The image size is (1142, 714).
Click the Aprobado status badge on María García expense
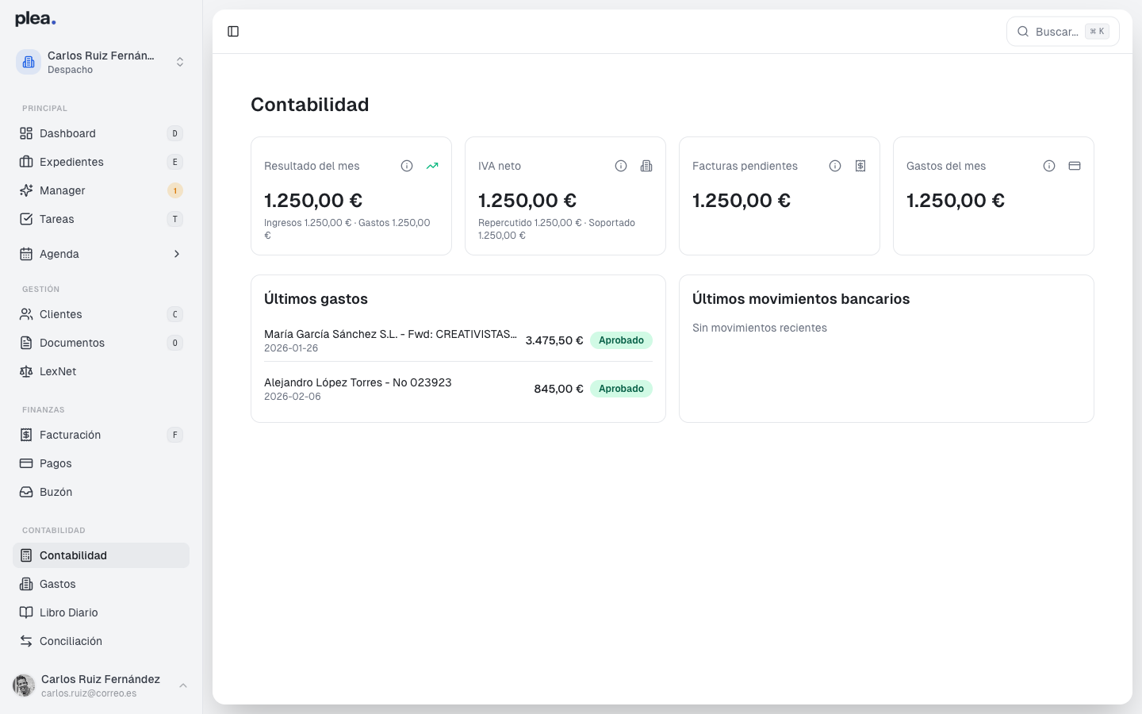pos(621,340)
